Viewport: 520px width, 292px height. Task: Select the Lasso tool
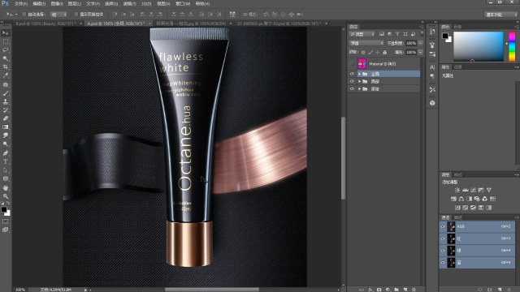tap(6, 50)
